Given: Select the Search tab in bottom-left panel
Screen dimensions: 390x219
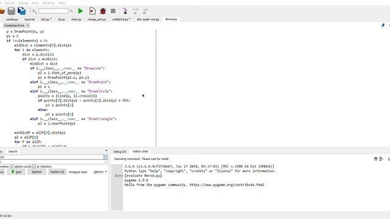Looking at the screenshot, I should click(13, 151).
